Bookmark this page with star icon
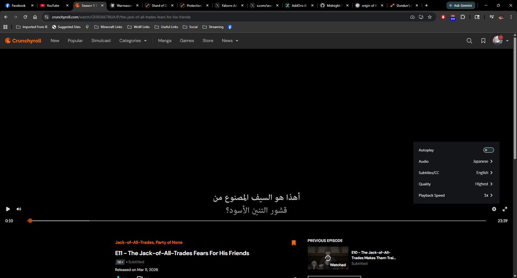 pyautogui.click(x=430, y=17)
